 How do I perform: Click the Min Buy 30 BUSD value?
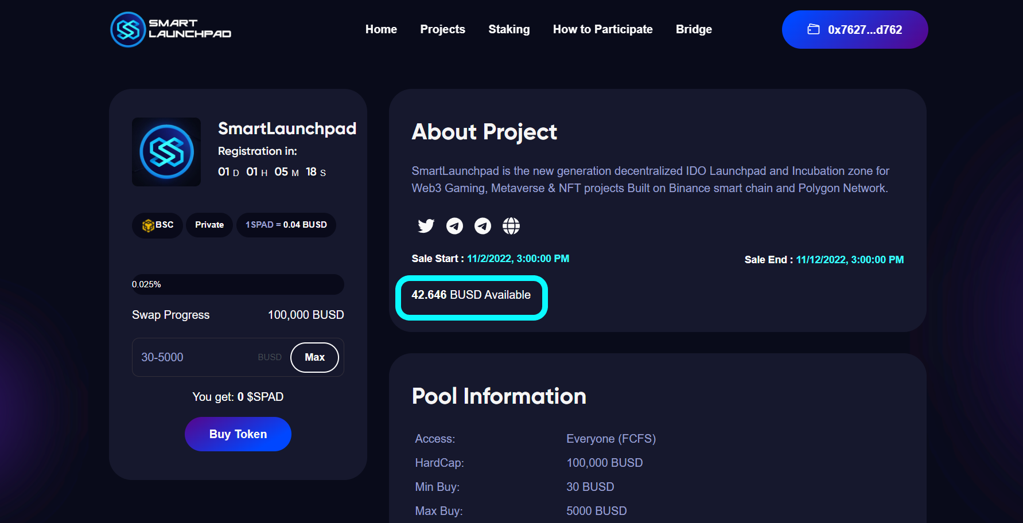pyautogui.click(x=590, y=487)
